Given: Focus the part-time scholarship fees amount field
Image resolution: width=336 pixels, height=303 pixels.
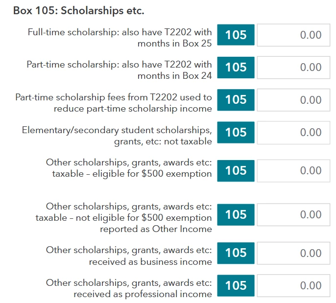Looking at the screenshot, I should coord(293,100).
